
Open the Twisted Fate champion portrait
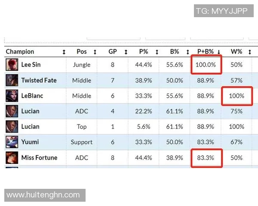pyautogui.click(x=12, y=80)
